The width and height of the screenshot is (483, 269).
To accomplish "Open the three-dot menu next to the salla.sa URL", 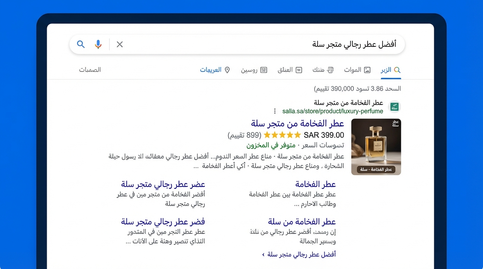I will [274, 111].
